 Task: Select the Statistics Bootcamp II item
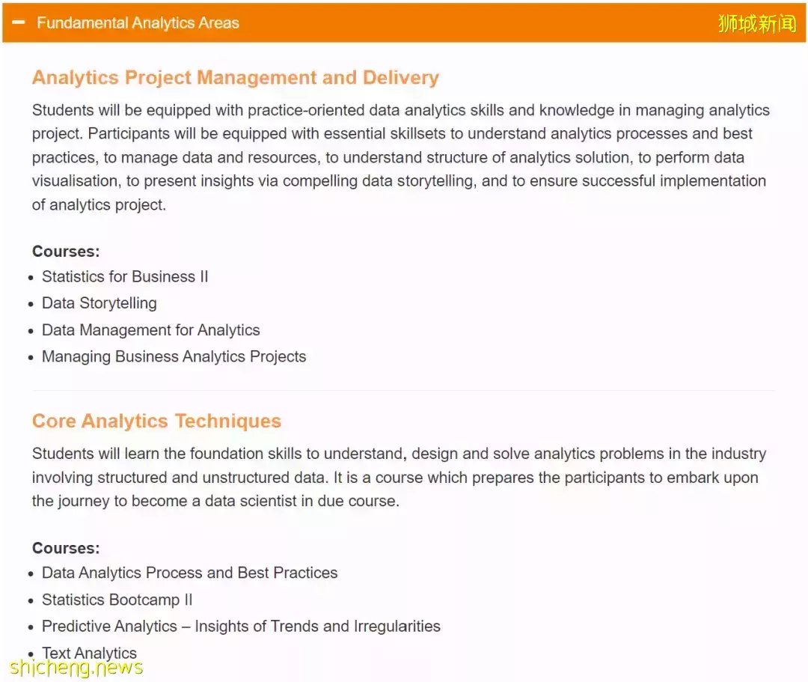click(117, 600)
